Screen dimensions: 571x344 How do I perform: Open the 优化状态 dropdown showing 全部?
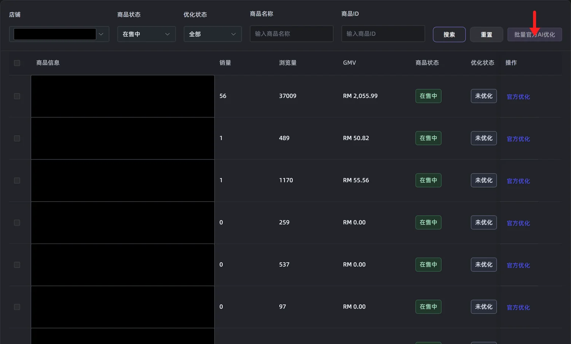tap(213, 34)
